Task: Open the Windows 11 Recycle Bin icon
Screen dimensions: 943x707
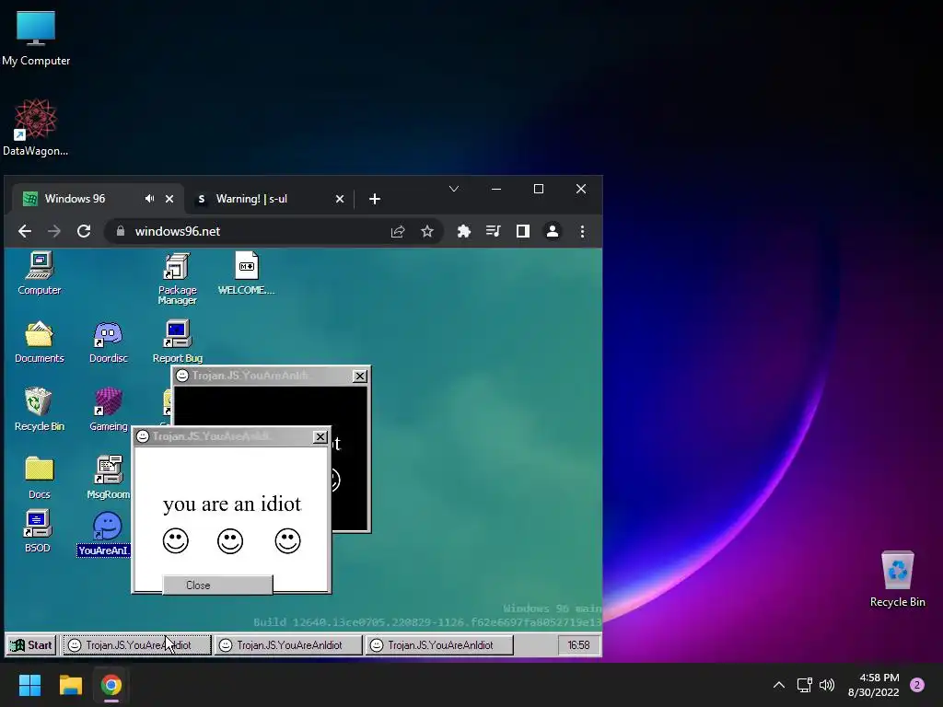Action: point(897,578)
